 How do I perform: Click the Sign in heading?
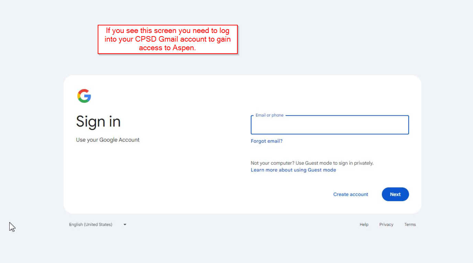pos(98,122)
